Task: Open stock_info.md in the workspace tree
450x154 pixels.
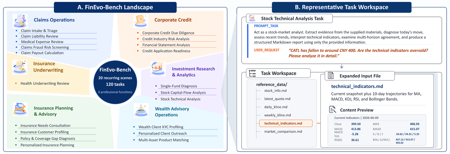Action: point(275,91)
